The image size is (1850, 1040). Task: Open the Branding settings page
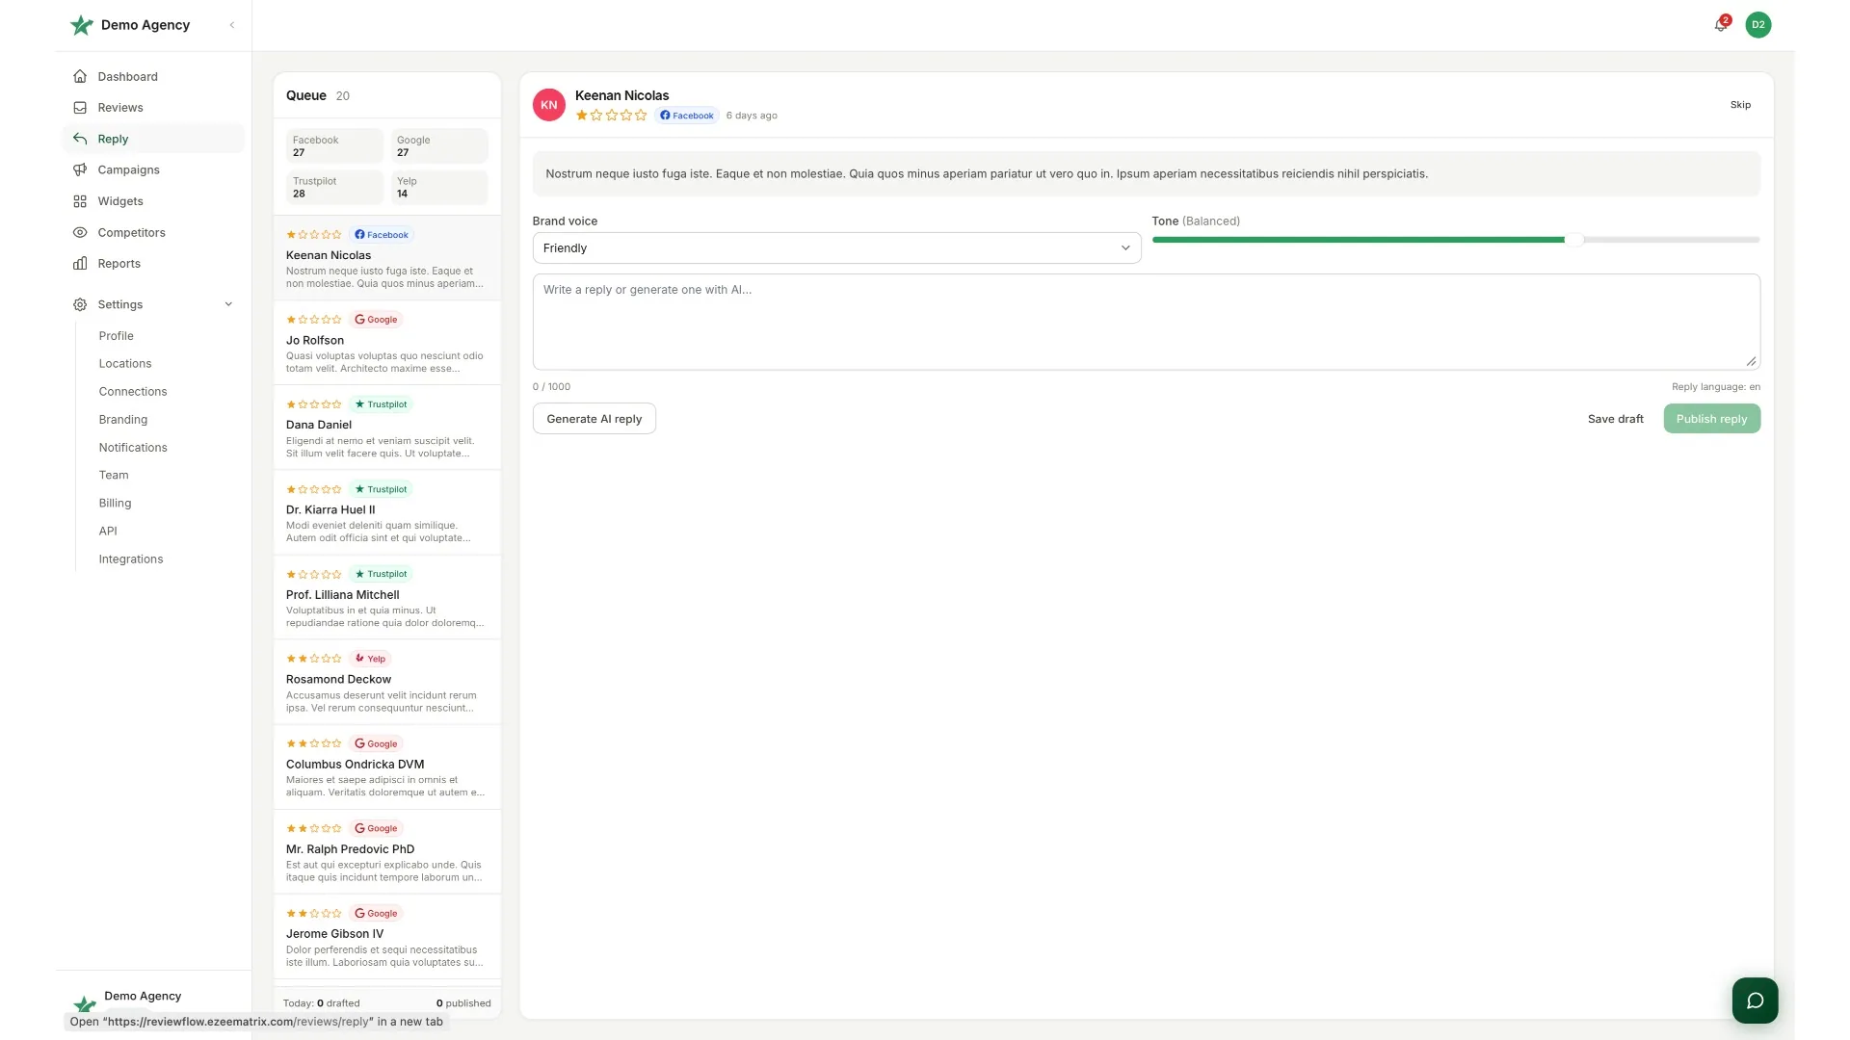[x=123, y=420]
